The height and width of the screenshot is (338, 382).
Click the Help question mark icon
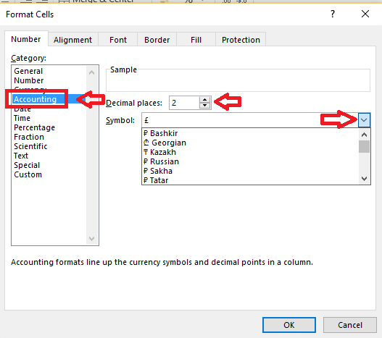[333, 14]
